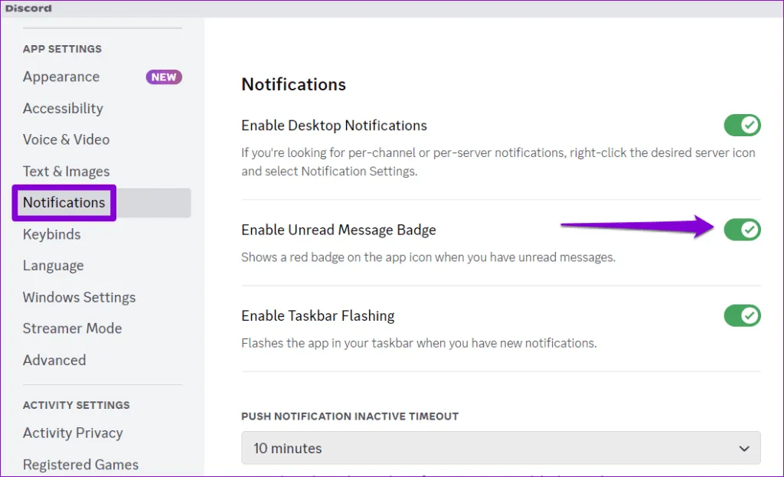Screen dimensions: 784x477
Task: Open Text & Images settings
Action: [66, 172]
